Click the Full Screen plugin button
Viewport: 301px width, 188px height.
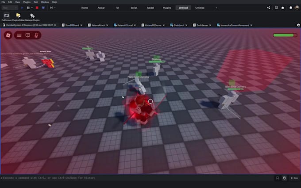coord(7,17)
